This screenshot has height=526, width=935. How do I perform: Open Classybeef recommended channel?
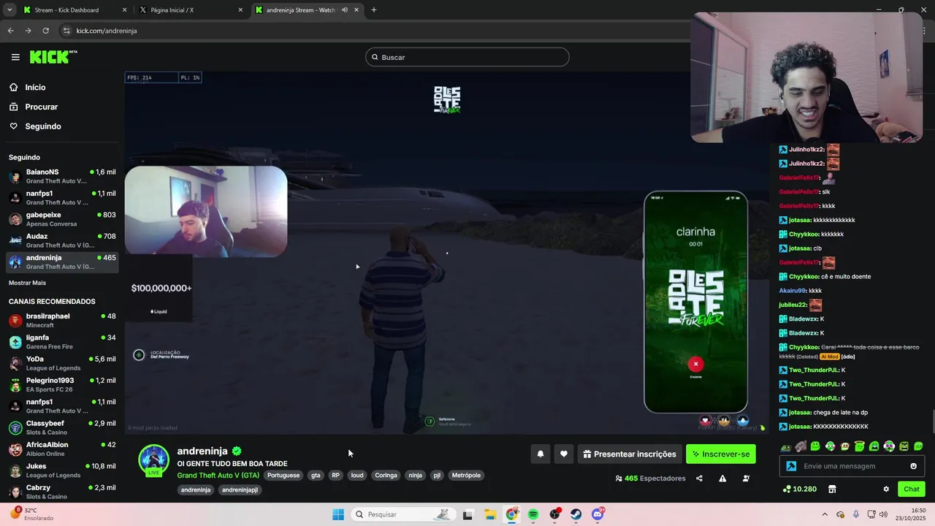point(62,427)
